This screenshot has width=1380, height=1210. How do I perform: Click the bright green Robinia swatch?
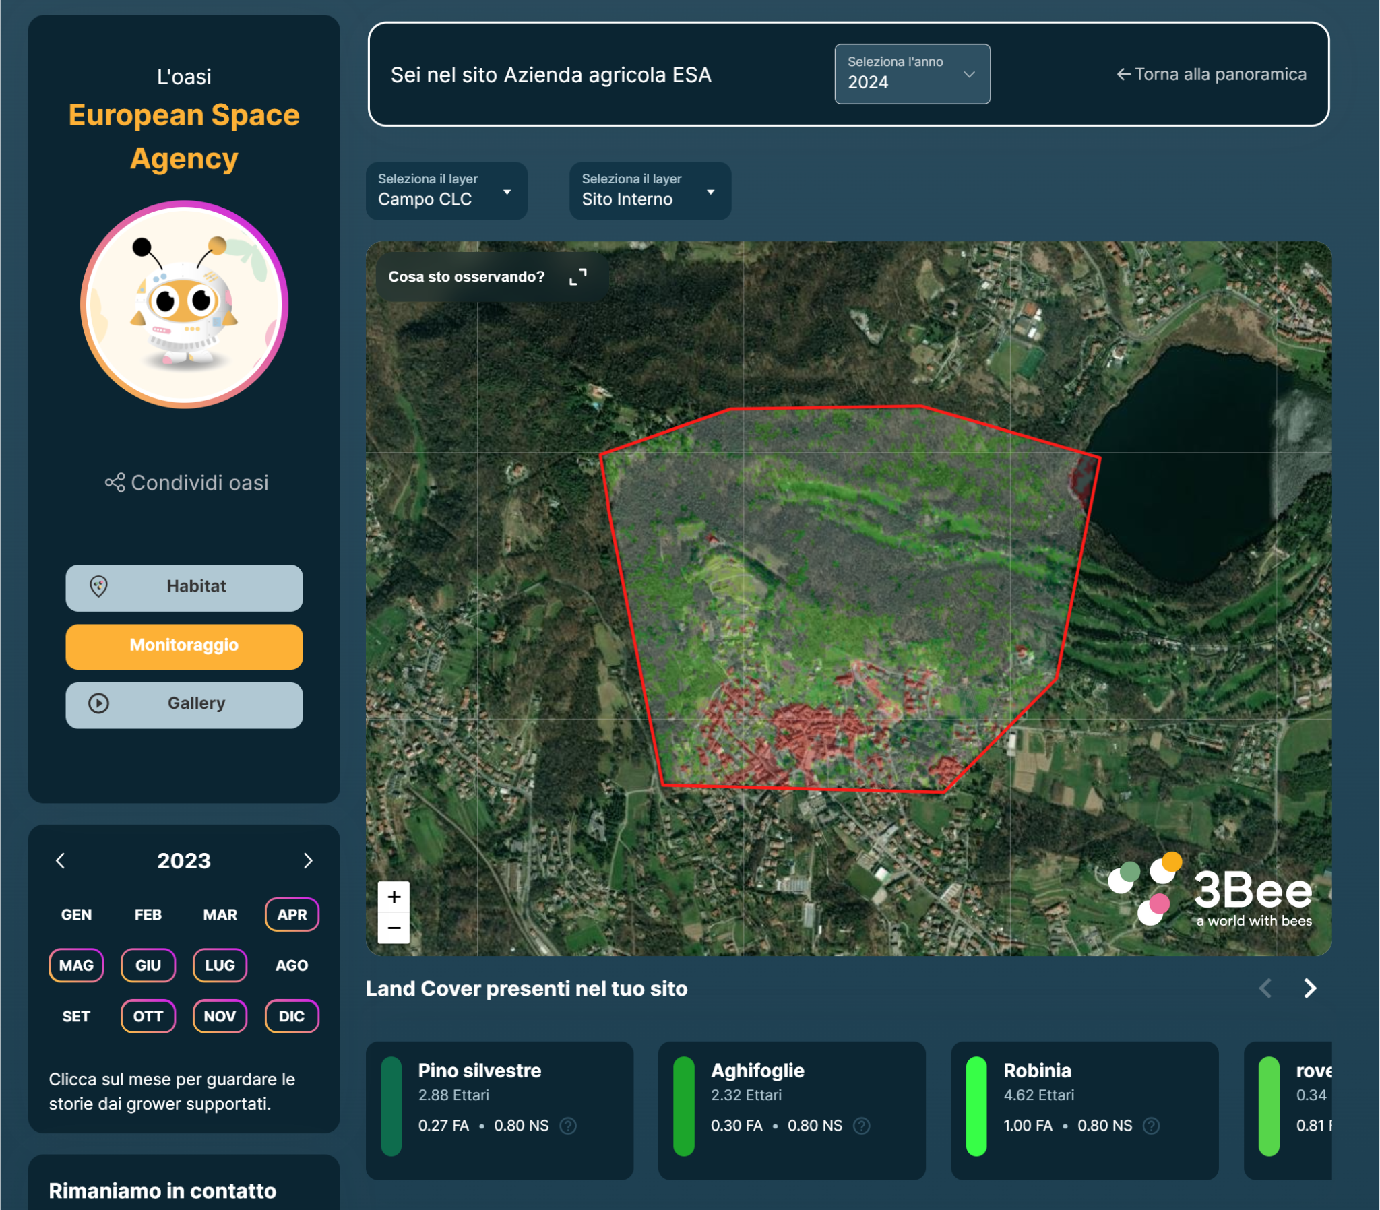[976, 1107]
